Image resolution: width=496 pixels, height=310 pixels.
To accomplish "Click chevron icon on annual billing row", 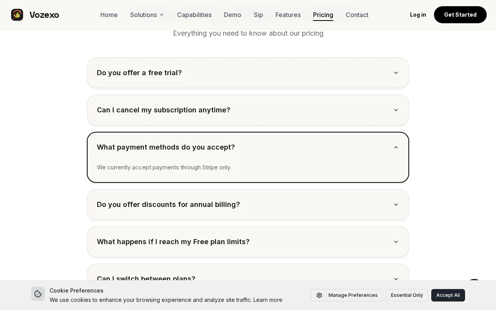I will (x=396, y=205).
